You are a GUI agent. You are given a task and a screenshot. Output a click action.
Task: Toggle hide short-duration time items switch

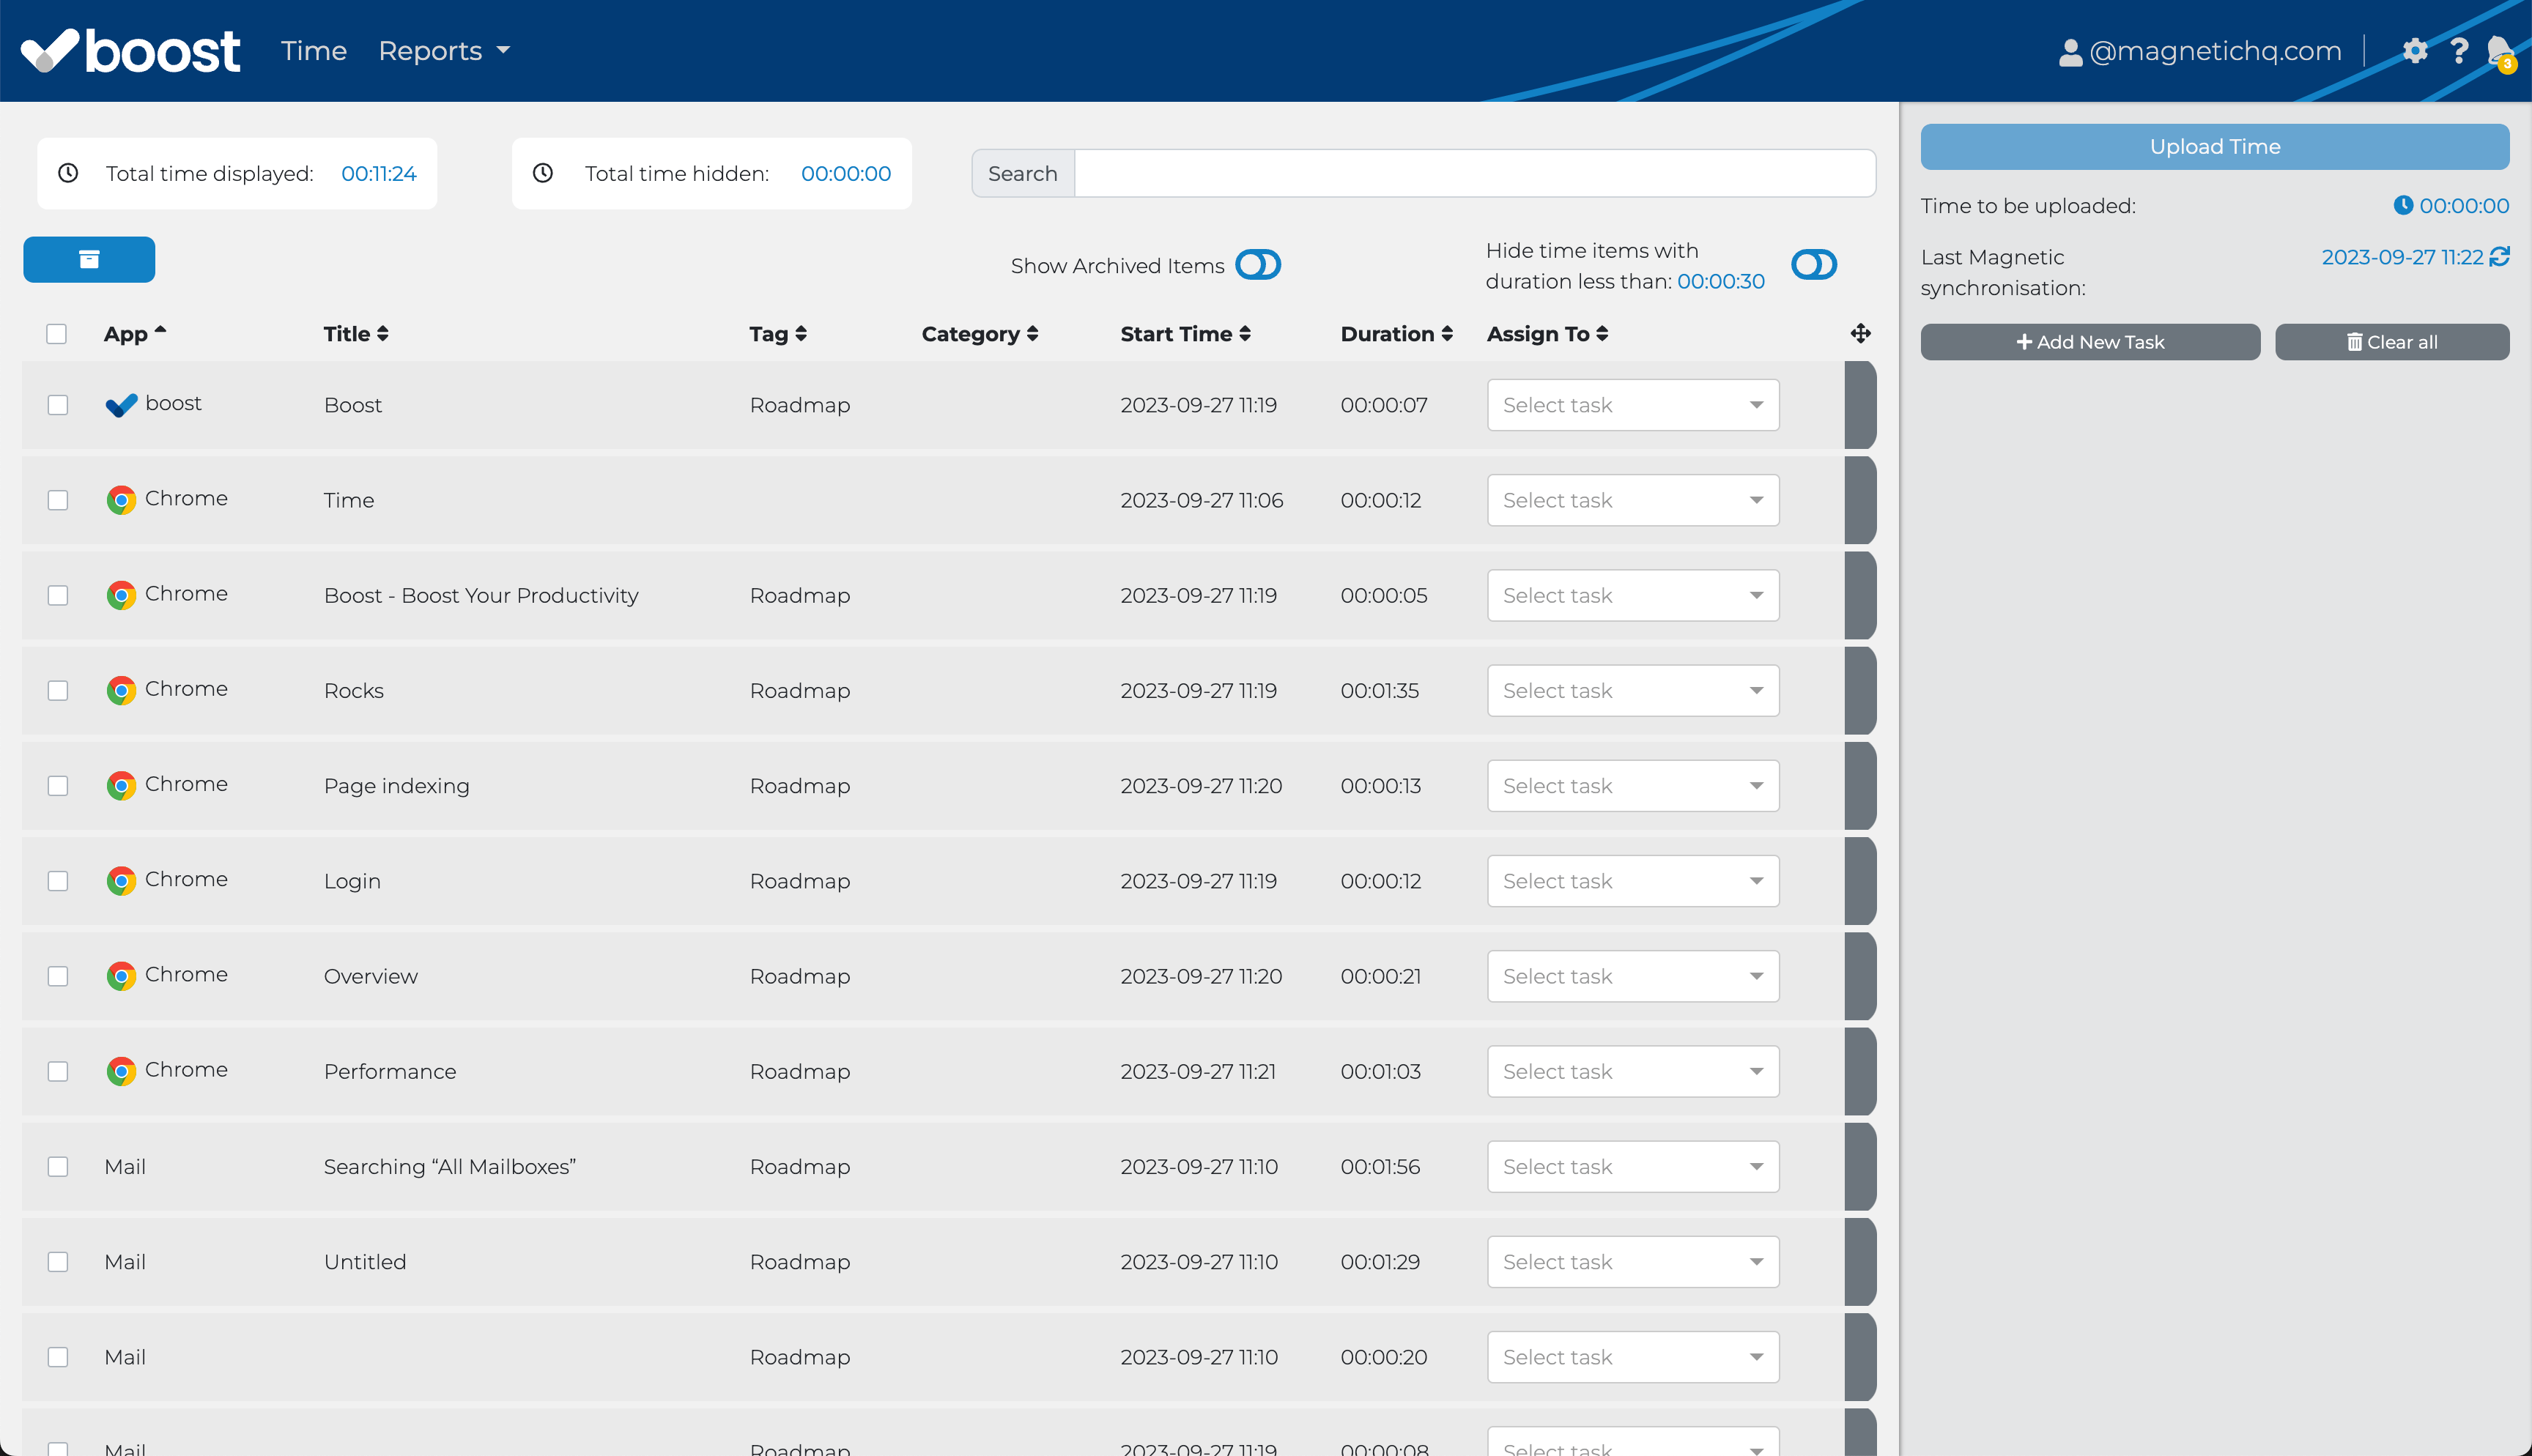click(x=1813, y=265)
